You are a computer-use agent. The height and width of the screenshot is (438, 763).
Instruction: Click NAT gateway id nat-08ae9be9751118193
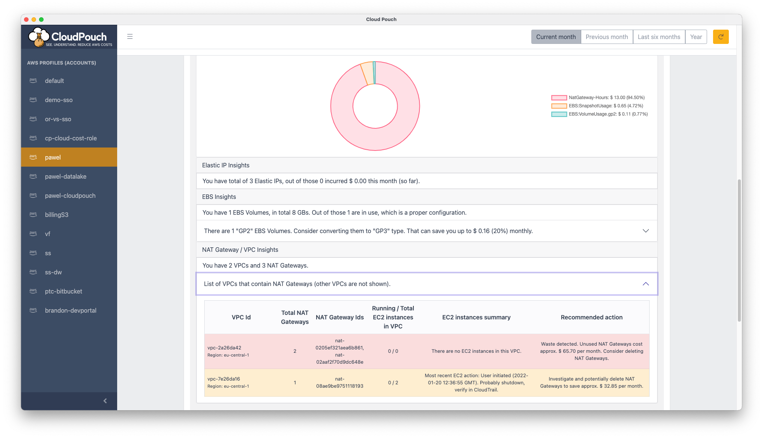pos(339,382)
